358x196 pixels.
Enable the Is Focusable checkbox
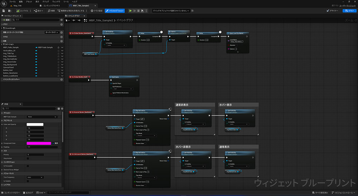[x=28, y=166]
